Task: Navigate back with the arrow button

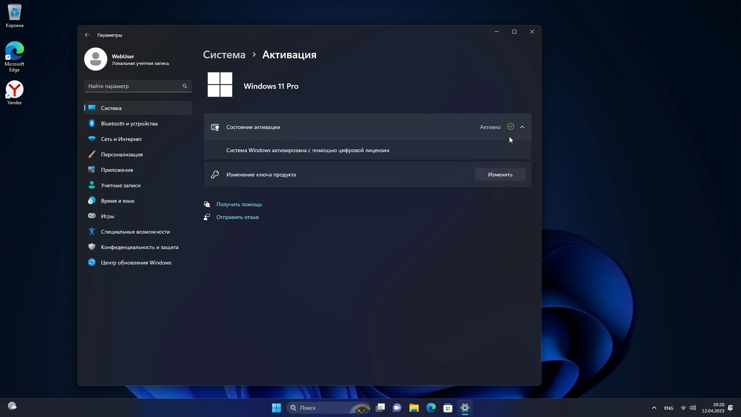Action: click(87, 35)
